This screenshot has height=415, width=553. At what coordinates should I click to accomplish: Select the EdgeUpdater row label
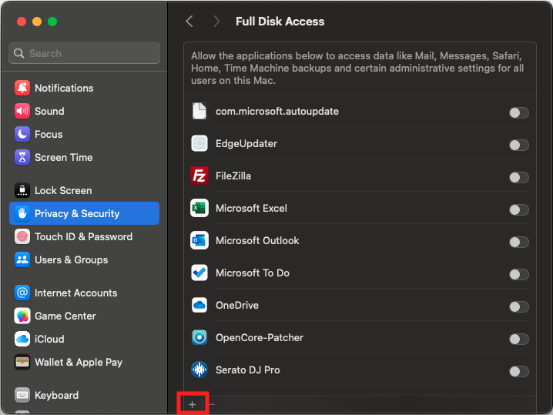point(246,144)
